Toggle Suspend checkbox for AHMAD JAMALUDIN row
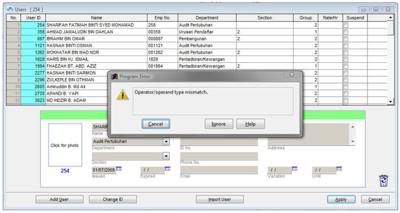The height and width of the screenshot is (213, 400). point(346,32)
